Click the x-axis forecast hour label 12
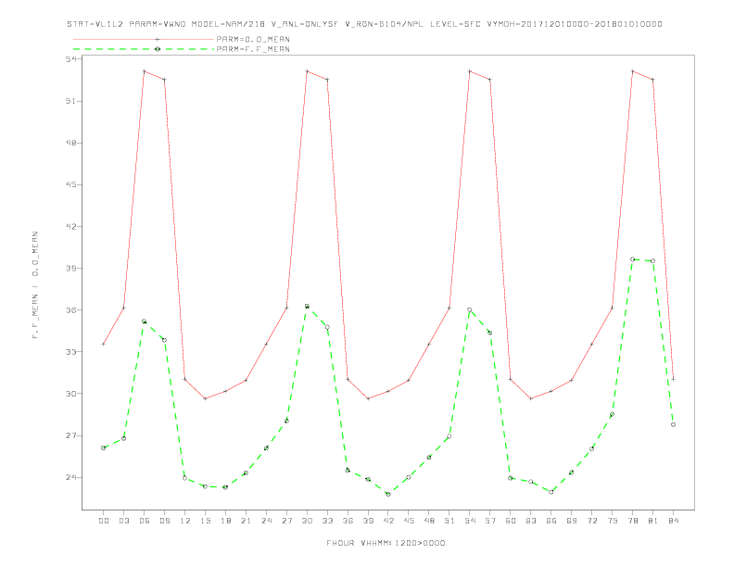Viewport: 734px width, 567px height. [x=185, y=521]
